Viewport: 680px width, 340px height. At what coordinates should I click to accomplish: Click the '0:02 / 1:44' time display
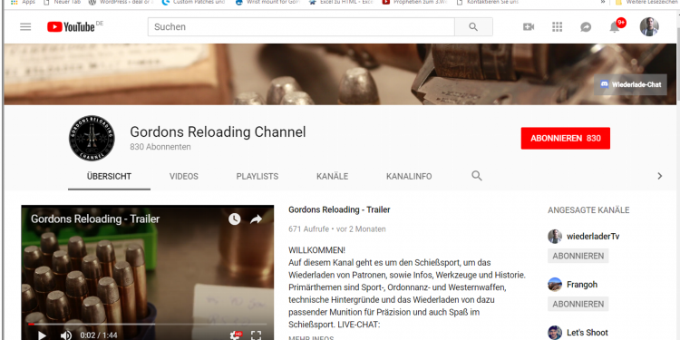[99, 335]
